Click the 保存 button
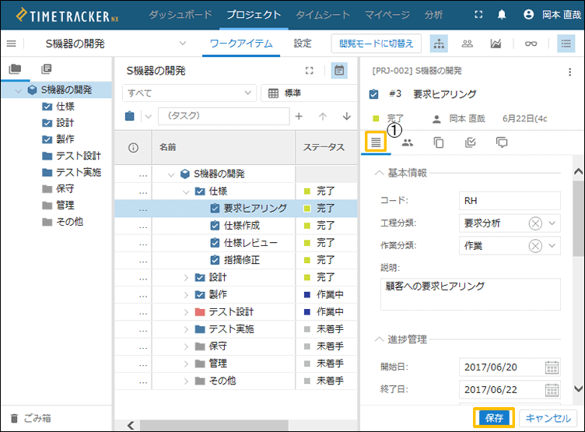The image size is (585, 432). click(x=494, y=418)
